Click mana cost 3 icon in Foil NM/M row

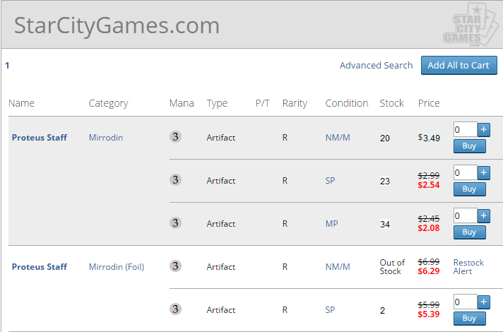175,266
